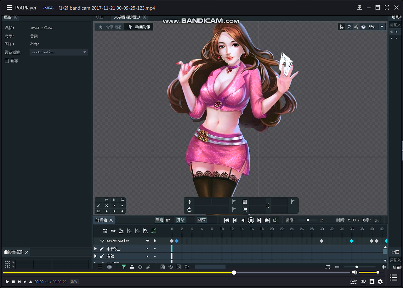Screen dimensions: 403x288
Task: Click the 开始 start button
Action: coord(181,220)
